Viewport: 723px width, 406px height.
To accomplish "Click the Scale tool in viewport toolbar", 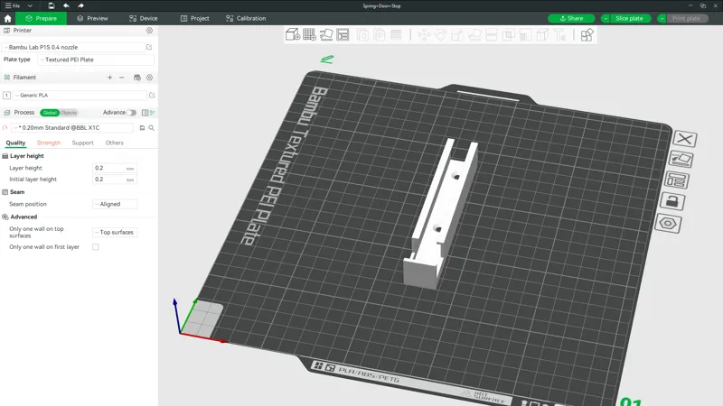I will pos(457,35).
